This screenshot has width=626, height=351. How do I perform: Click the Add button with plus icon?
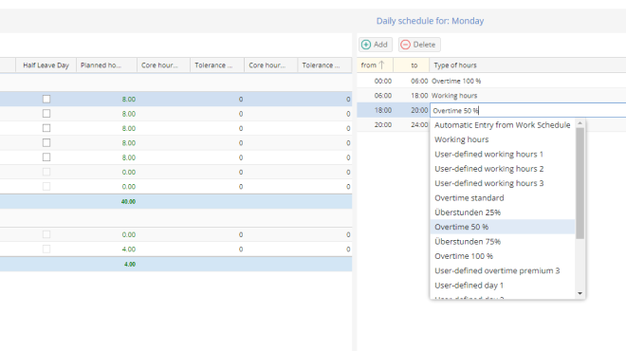375,45
